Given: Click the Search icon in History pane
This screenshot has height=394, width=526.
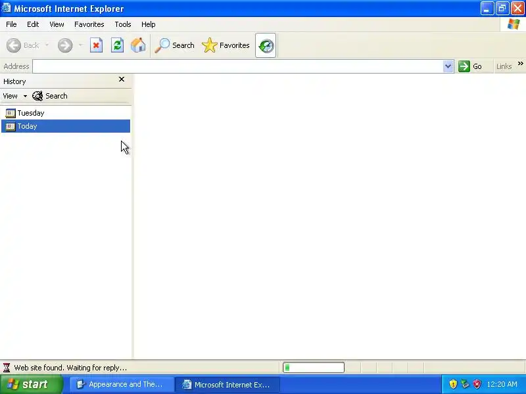Looking at the screenshot, I should 37,96.
